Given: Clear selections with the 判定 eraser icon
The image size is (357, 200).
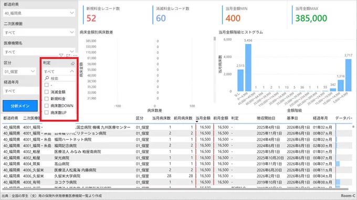Looking at the screenshot, I should pyautogui.click(x=72, y=63).
